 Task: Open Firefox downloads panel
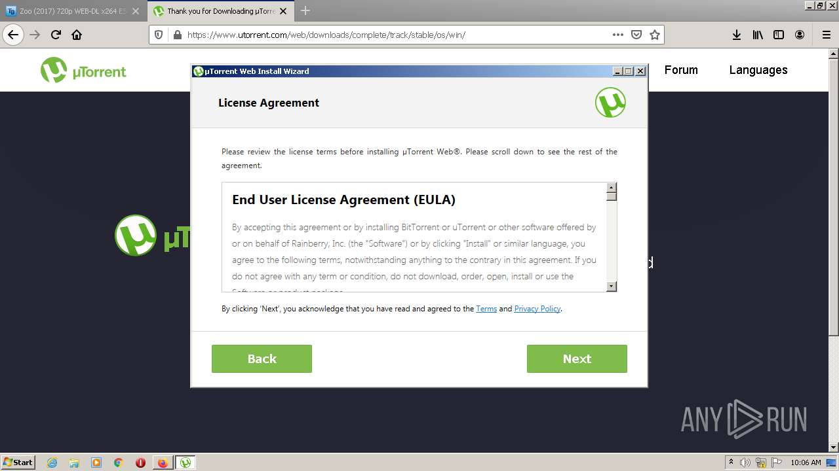click(737, 35)
